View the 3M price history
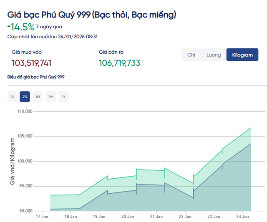This screenshot has height=222, width=267. point(50,97)
